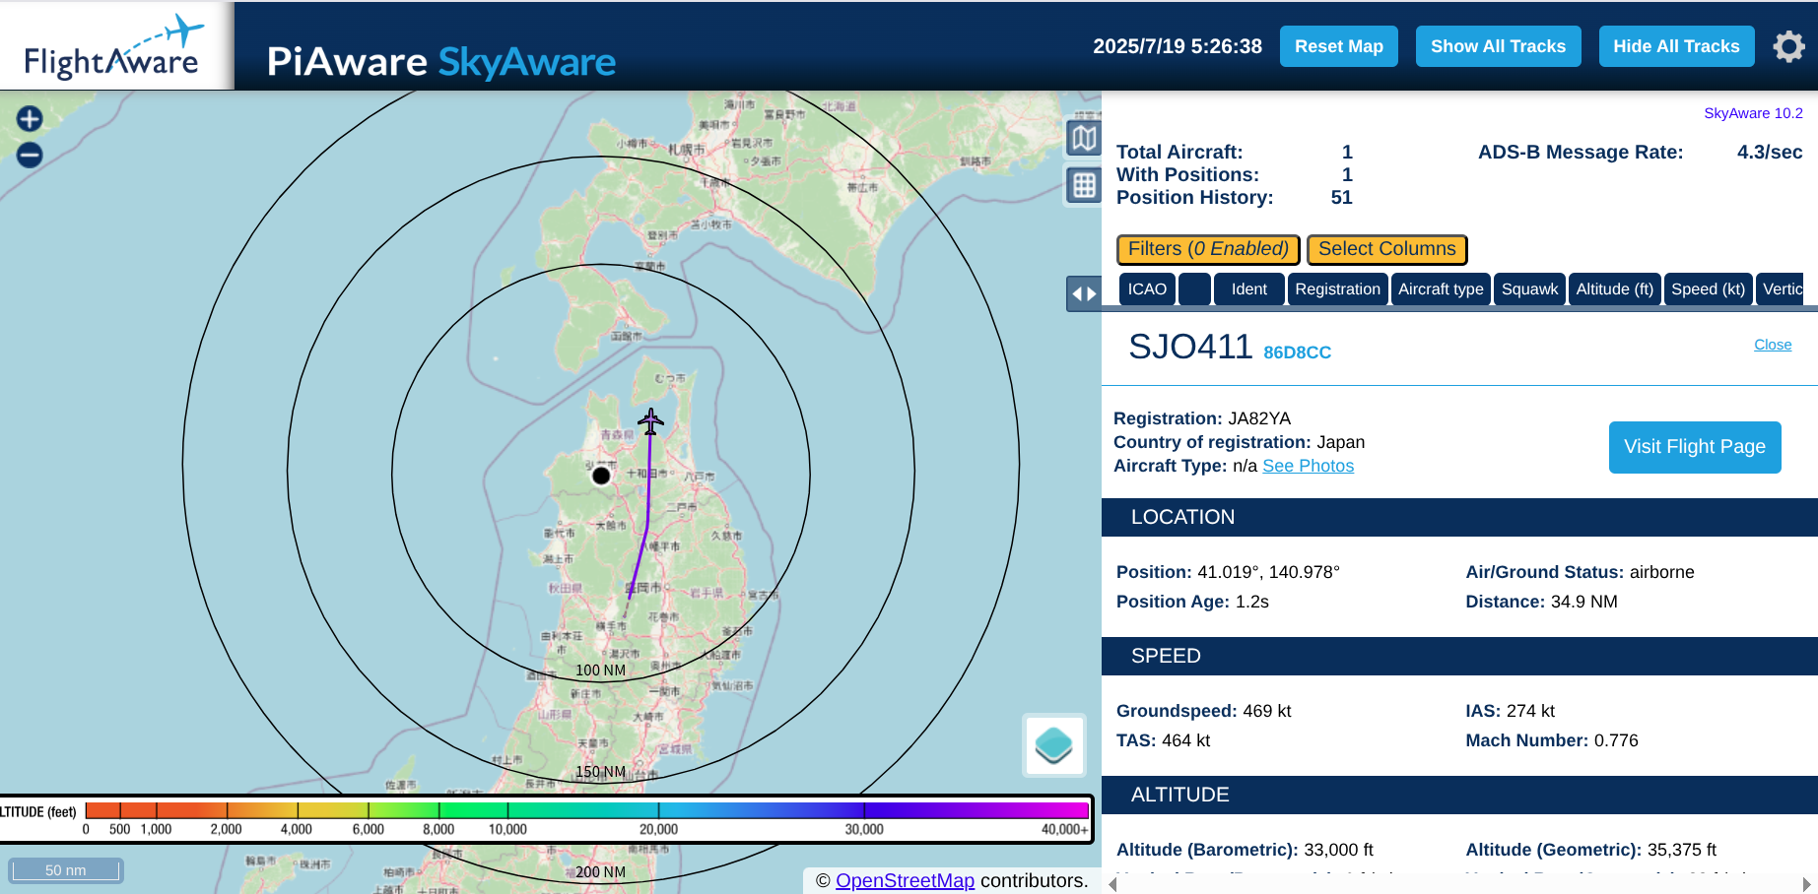Viewport: 1818px width, 894px height.
Task: Click the 150 NM range ring label
Action: [x=600, y=772]
